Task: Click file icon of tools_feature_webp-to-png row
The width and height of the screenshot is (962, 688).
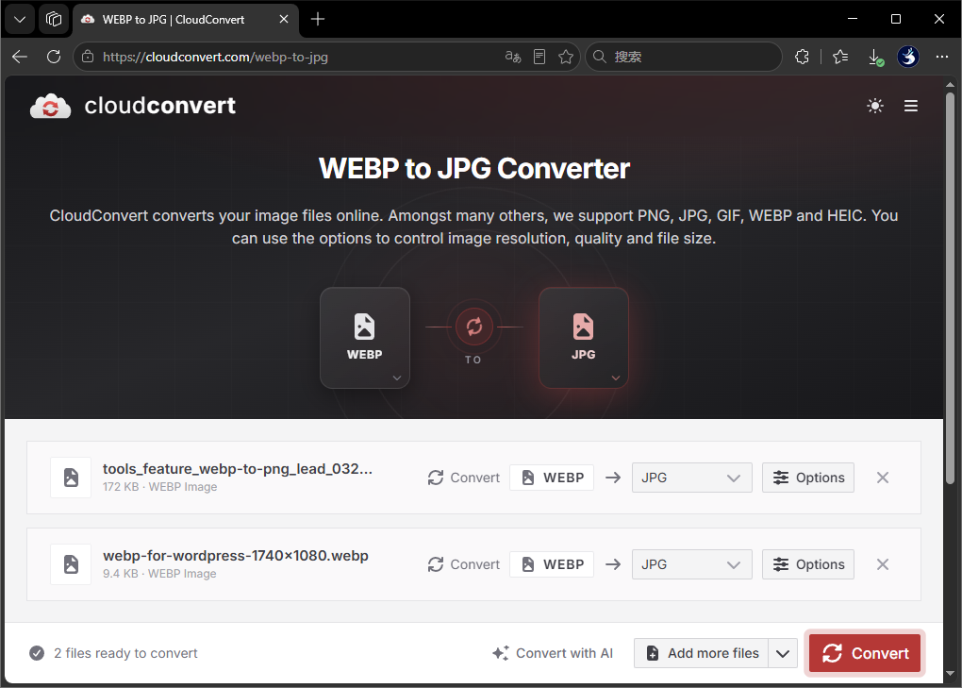Action: (x=71, y=478)
